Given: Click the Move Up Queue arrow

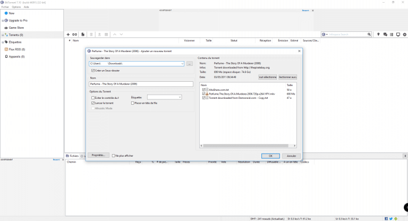Looking at the screenshot, I should 115,35.
